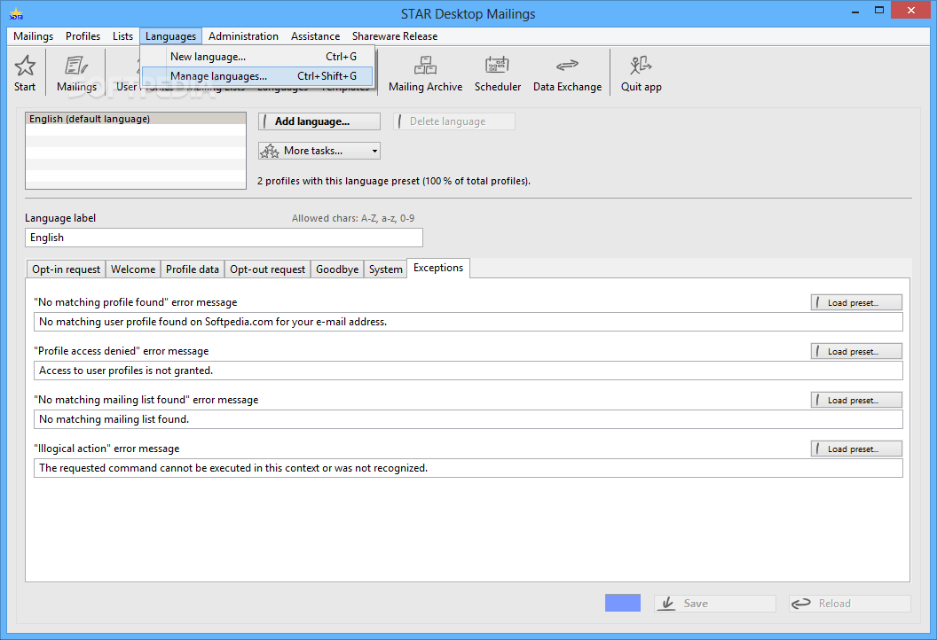Load preset for No matching mailing list message
This screenshot has height=640, width=937.
click(x=856, y=400)
